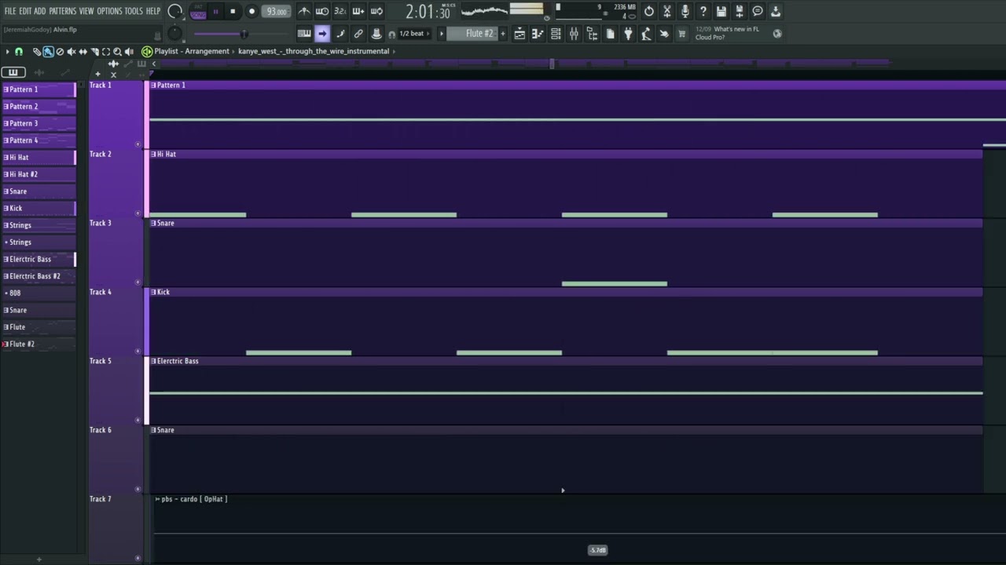The image size is (1006, 565).
Task: Open the shopping cart content library
Action: (x=681, y=34)
